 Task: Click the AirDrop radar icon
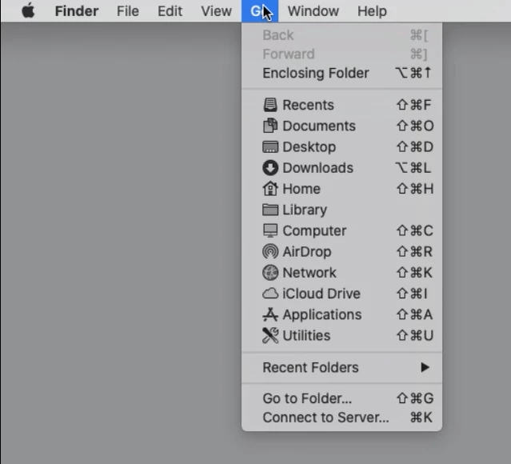click(x=270, y=252)
